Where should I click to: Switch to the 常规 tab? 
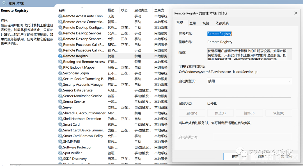point(180,23)
